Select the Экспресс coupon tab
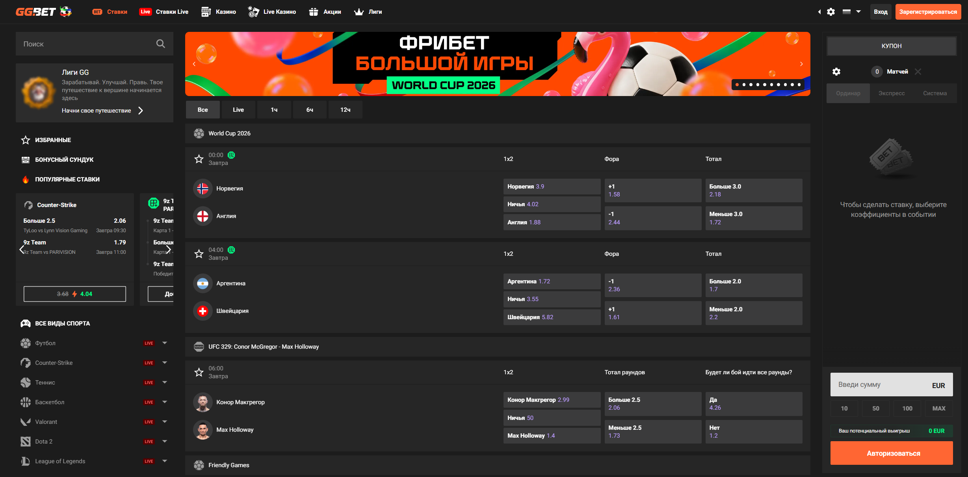This screenshot has width=968, height=477. [x=892, y=93]
